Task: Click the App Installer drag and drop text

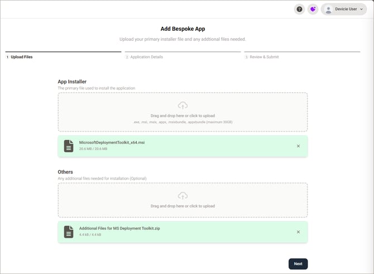Action: 183,116
